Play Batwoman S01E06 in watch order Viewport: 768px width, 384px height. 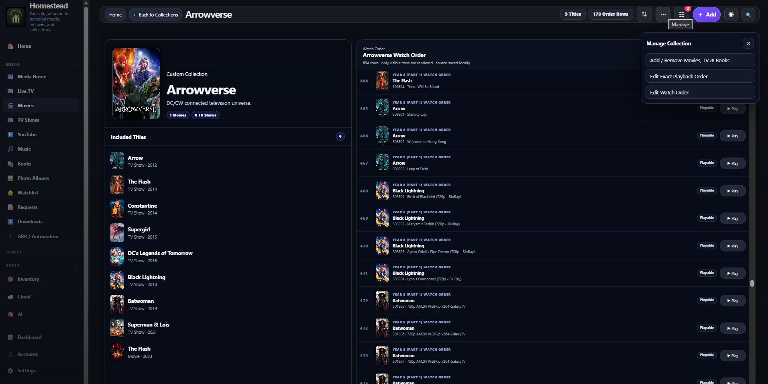[733, 329]
